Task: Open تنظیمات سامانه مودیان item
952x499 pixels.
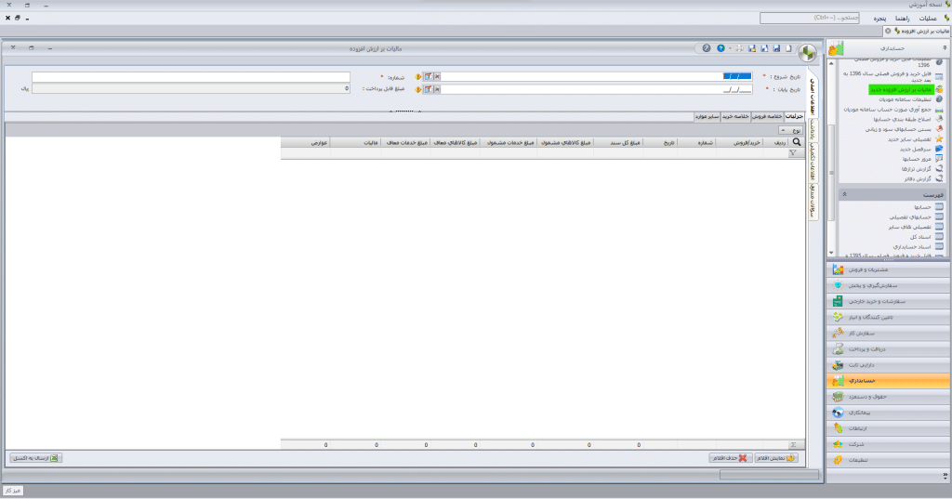Action: pyautogui.click(x=906, y=99)
